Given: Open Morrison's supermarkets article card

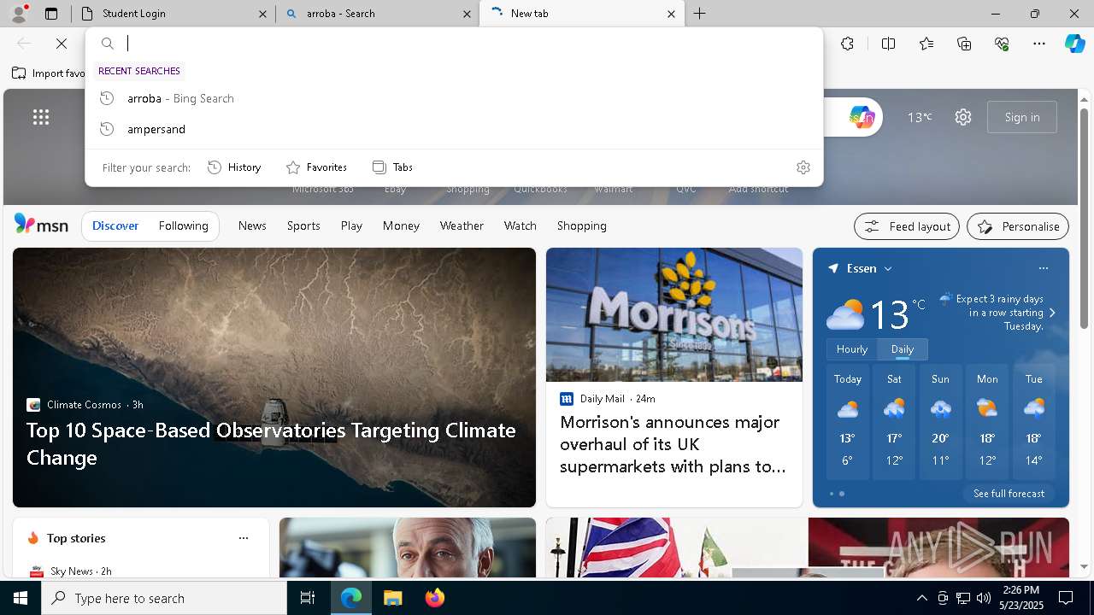Looking at the screenshot, I should 674,378.
